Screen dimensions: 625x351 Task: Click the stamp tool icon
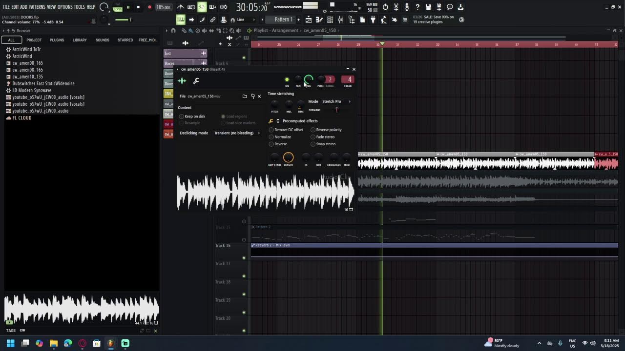[x=223, y=19]
